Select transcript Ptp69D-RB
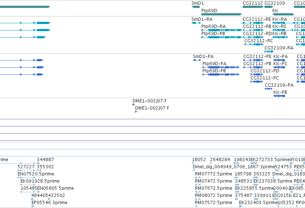Image resolution: width=305 pixels, height=208 pixels. click(221, 37)
